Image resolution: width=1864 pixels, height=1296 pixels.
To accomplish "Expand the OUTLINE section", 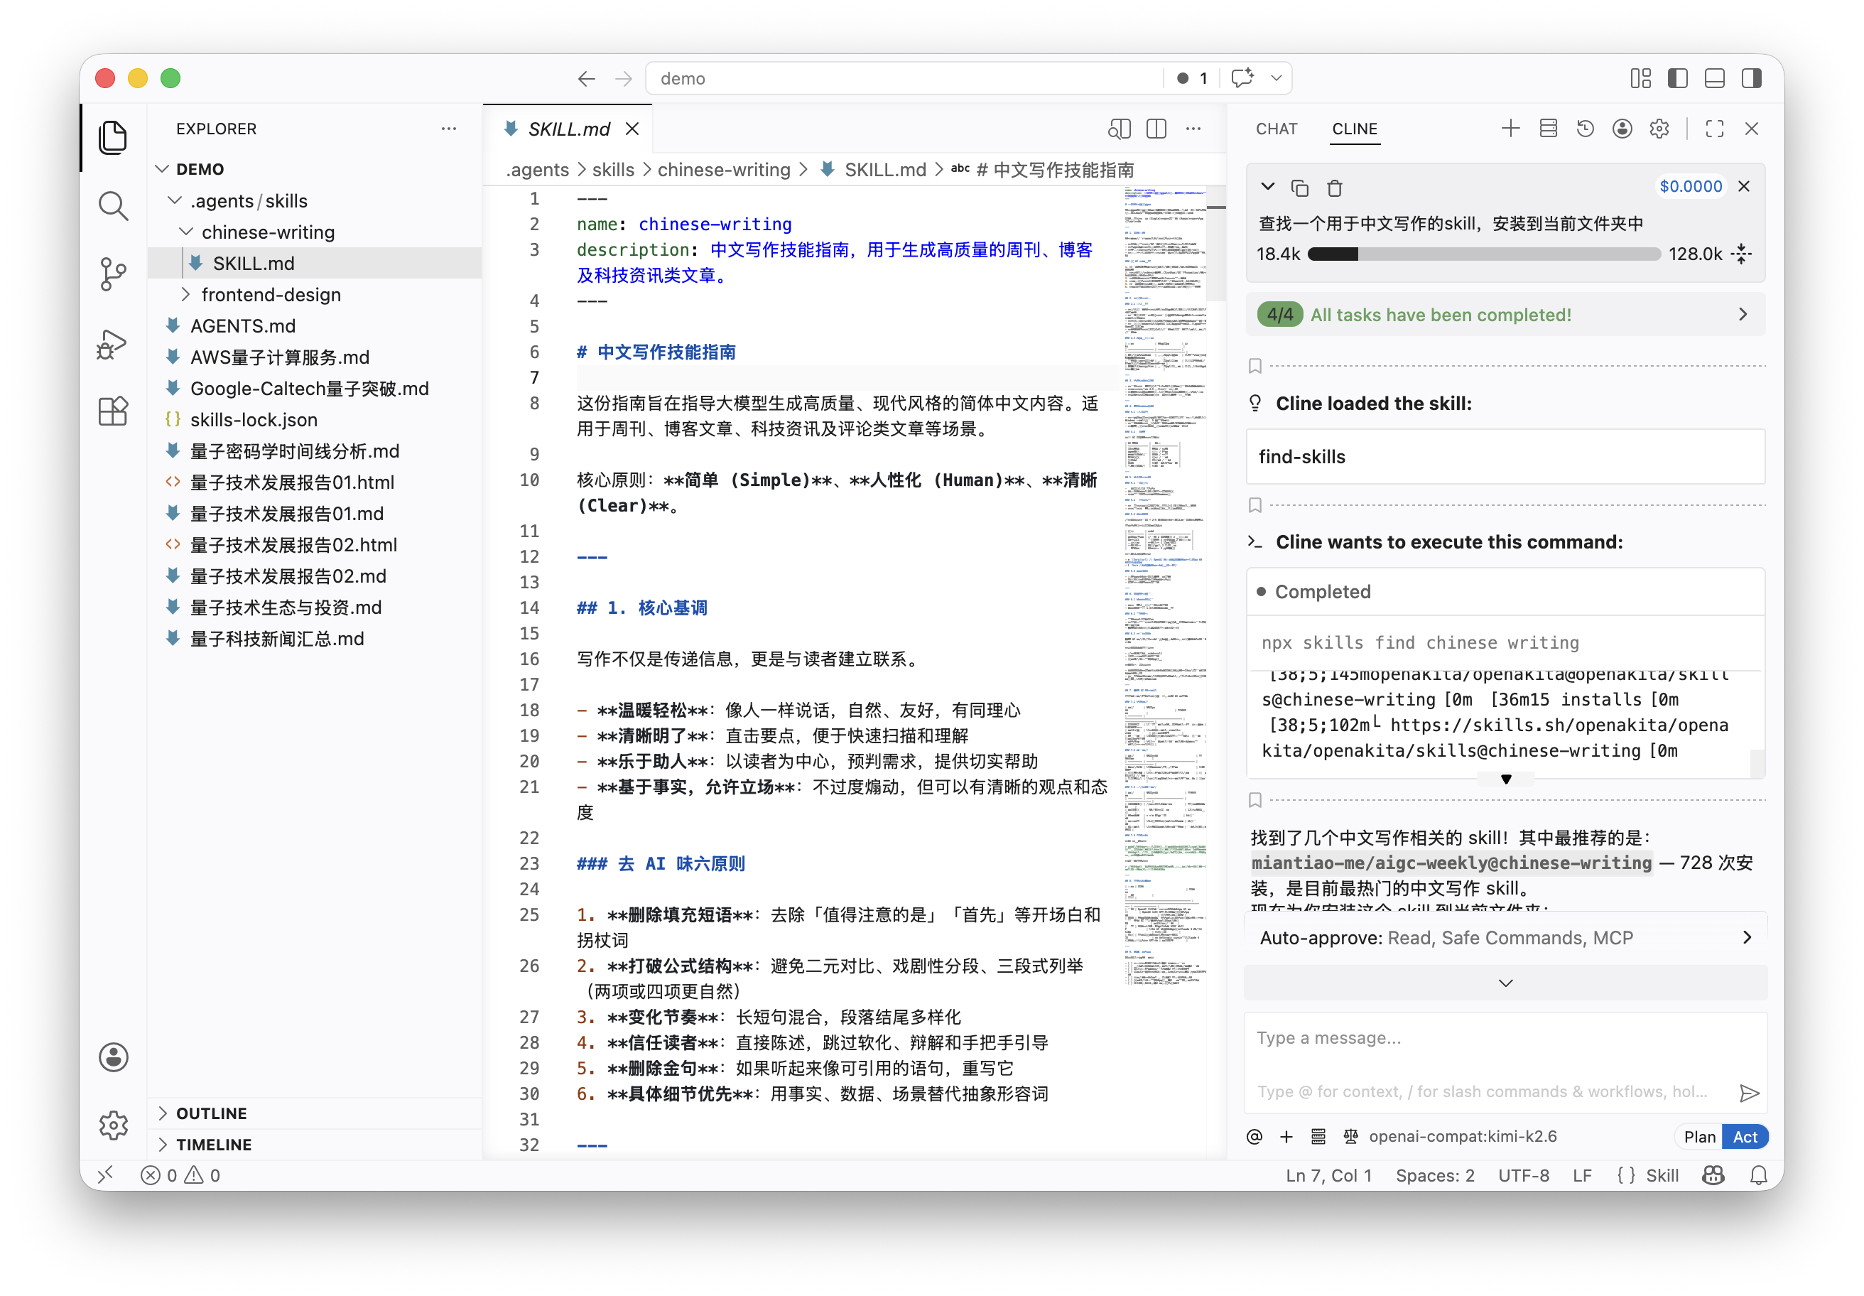I will pyautogui.click(x=211, y=1113).
